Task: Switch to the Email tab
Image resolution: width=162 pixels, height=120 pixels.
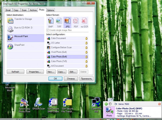Action: point(8,10)
